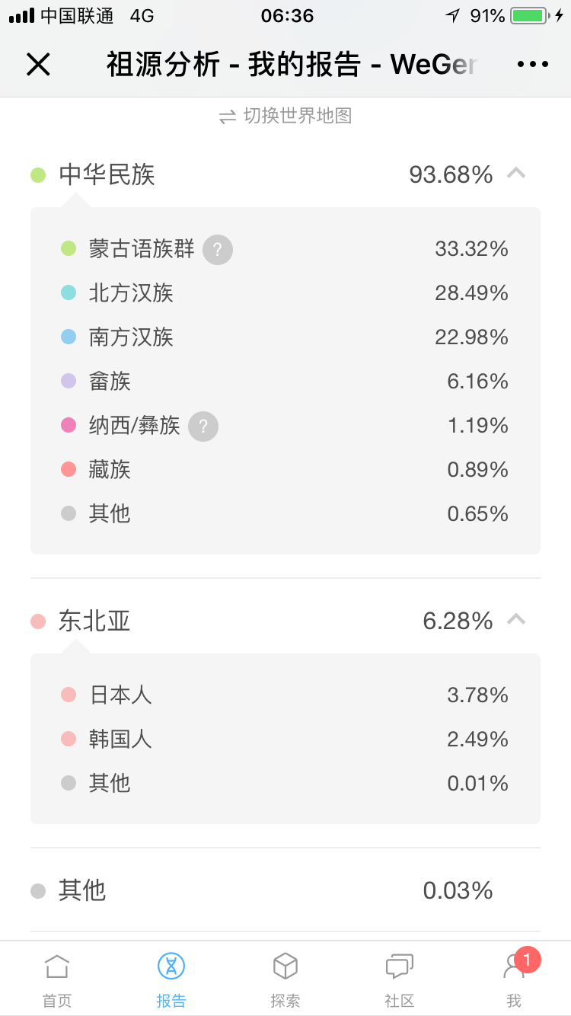Screen dimensions: 571x1016
Task: Tap the battery icon in status bar
Action: point(529,16)
